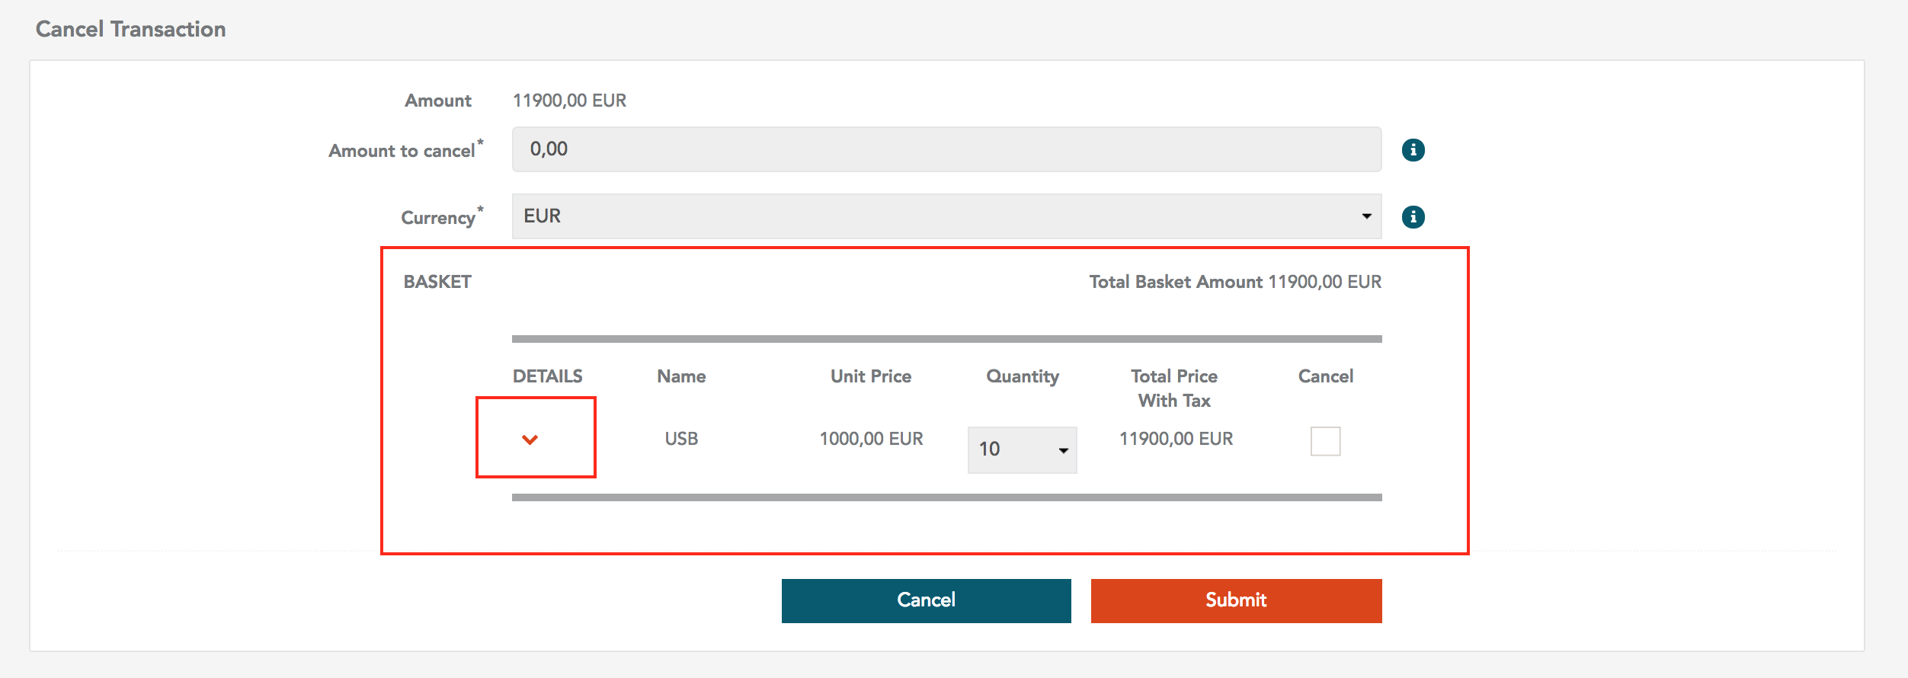This screenshot has height=678, width=1908.
Task: Click the unit price 1000,00 EUR
Action: coord(871,439)
